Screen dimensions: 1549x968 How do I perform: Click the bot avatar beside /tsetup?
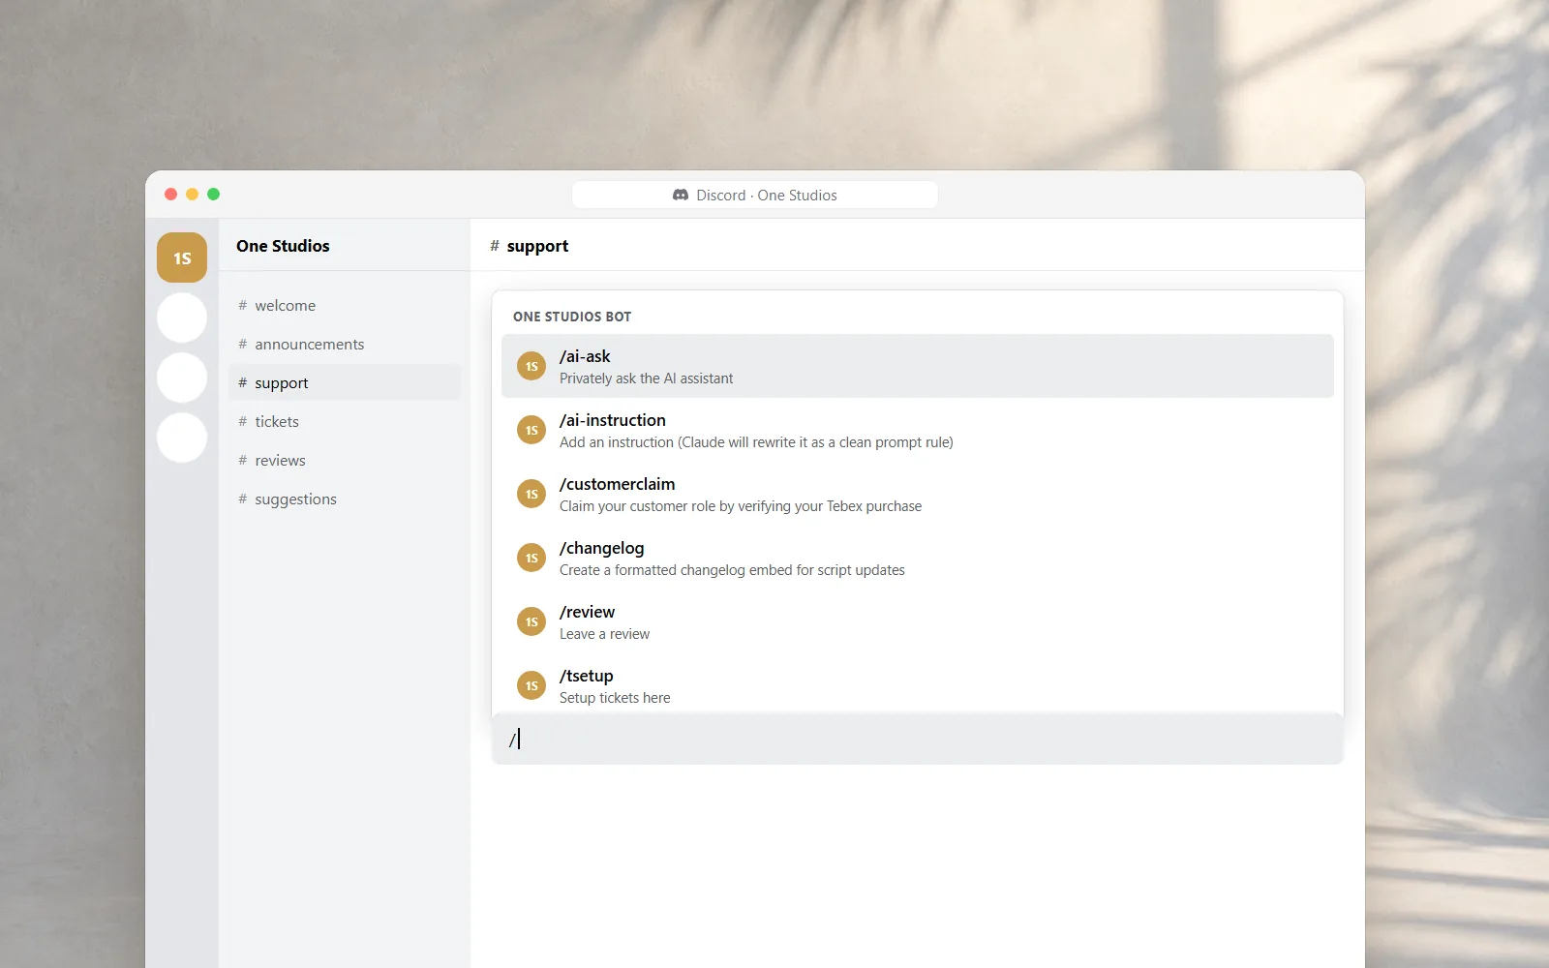[532, 685]
